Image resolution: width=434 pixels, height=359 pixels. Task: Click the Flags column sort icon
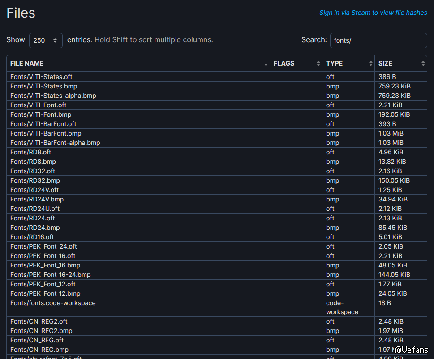(x=318, y=64)
